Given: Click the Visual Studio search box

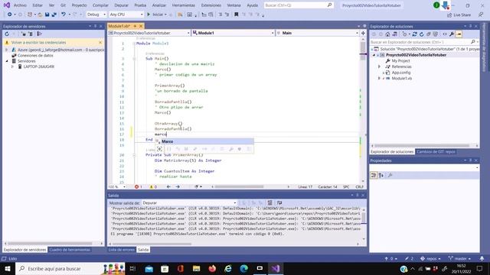Looking at the screenshot, I should tap(299, 5).
